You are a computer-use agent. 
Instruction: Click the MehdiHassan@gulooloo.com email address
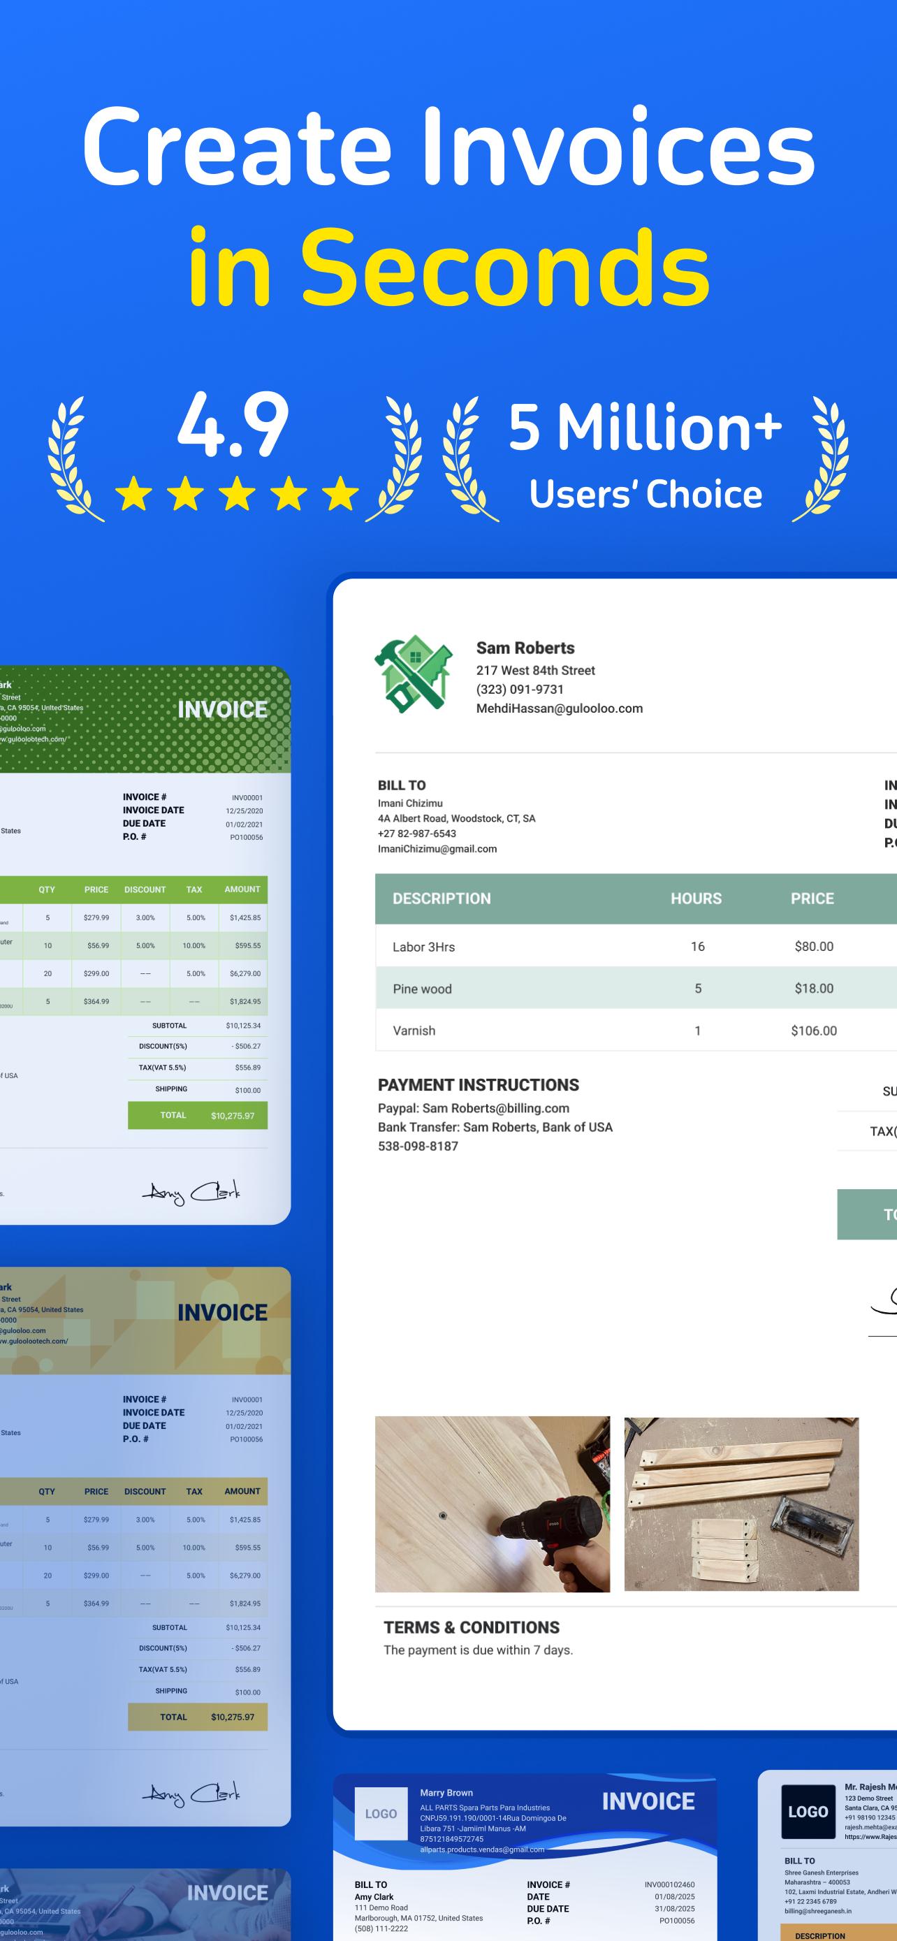[559, 708]
